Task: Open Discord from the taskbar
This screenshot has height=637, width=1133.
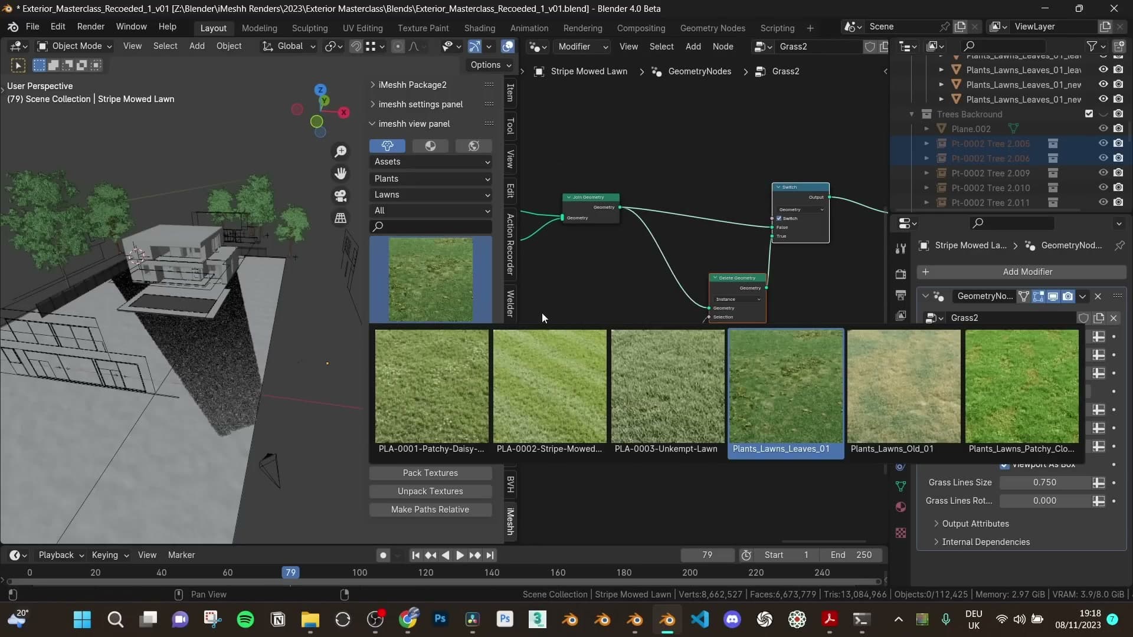Action: (x=732, y=619)
